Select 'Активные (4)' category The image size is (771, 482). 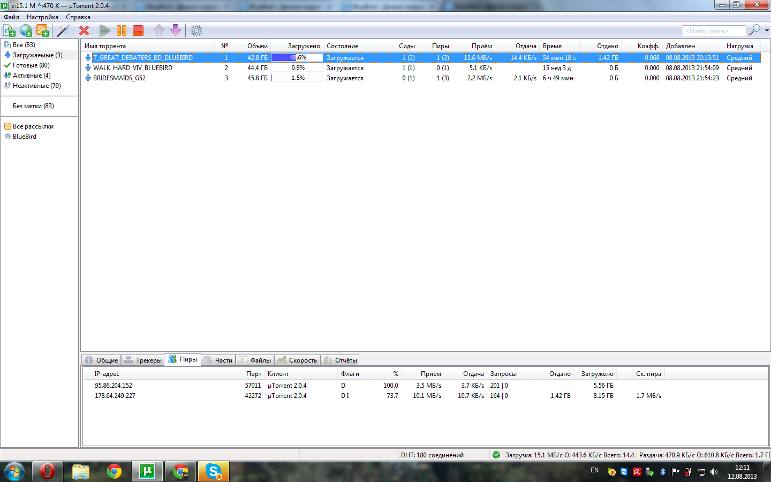[x=32, y=76]
